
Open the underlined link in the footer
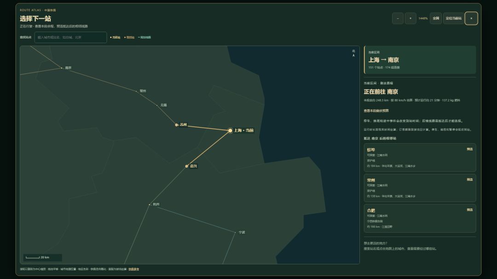tap(134, 269)
